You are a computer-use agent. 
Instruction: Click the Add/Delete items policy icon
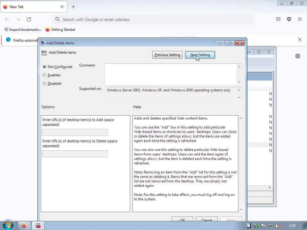coord(44,53)
